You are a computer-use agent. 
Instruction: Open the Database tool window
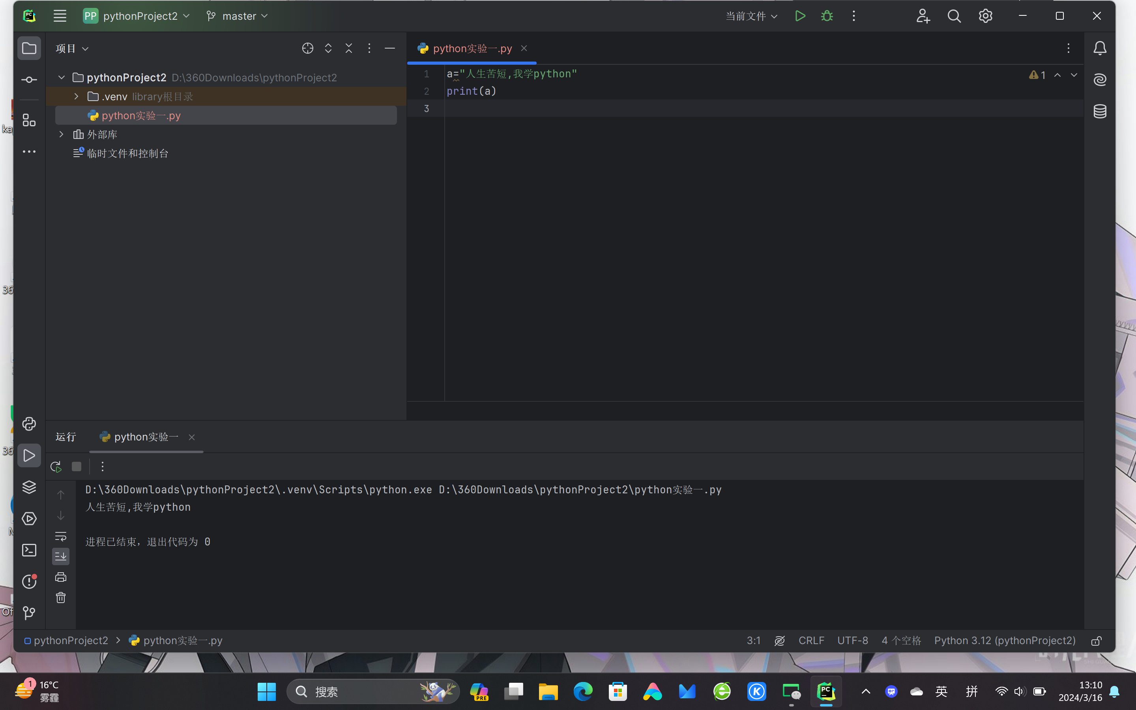click(1100, 111)
